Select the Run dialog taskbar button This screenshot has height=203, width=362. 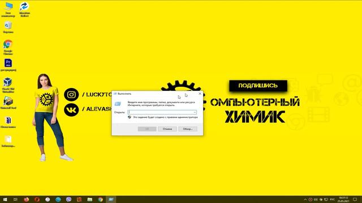111,200
